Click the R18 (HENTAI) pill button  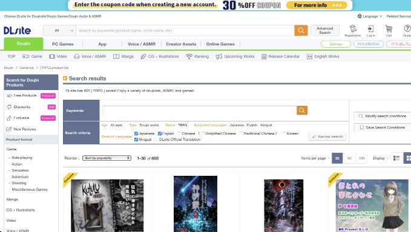(x=369, y=44)
